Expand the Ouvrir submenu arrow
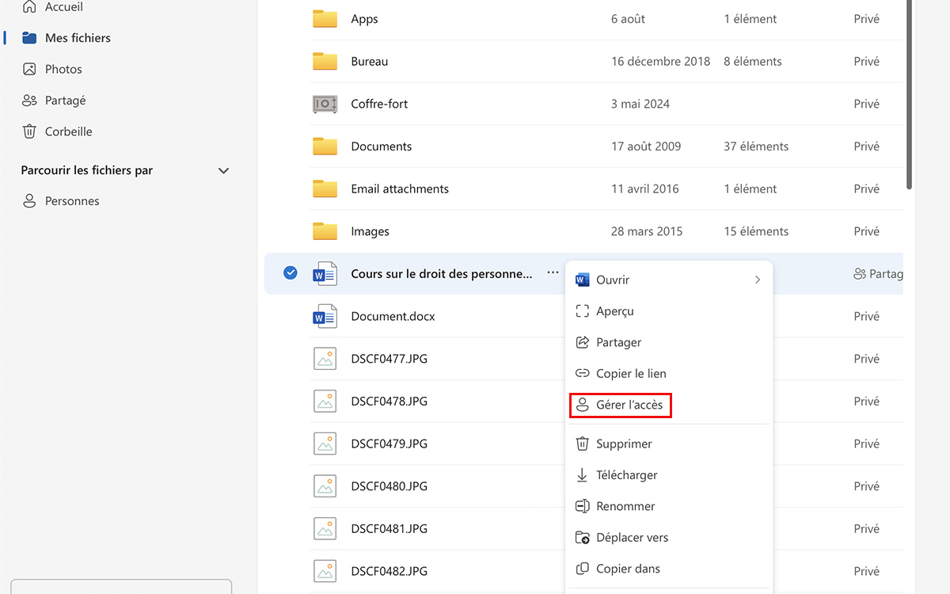 pos(757,280)
